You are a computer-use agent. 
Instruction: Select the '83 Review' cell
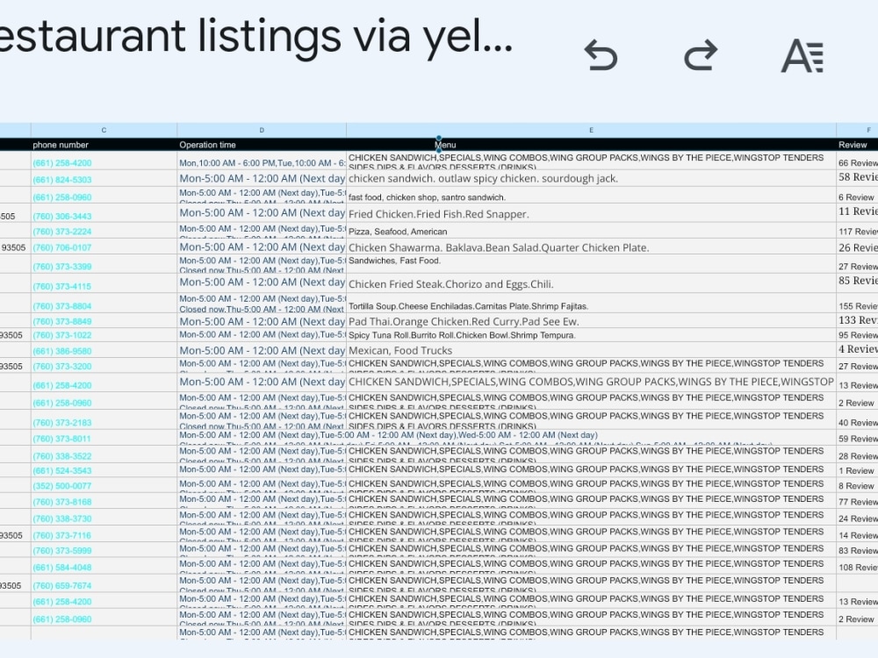point(857,549)
